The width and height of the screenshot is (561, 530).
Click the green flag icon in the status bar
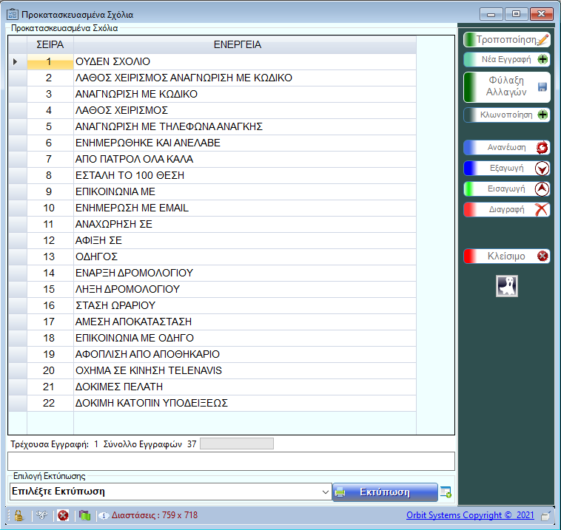pyautogui.click(x=84, y=515)
